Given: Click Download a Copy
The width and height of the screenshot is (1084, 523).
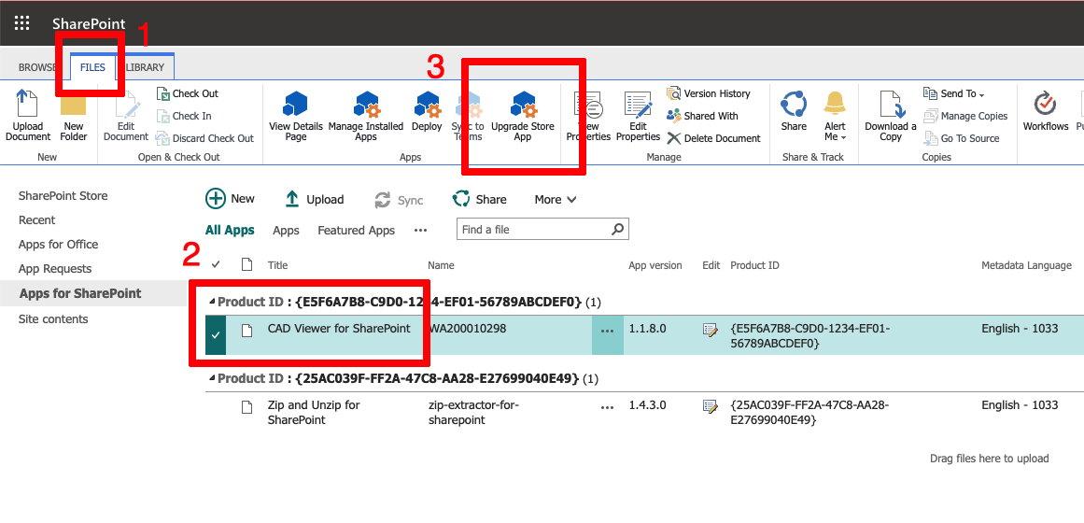Looking at the screenshot, I should [891, 115].
